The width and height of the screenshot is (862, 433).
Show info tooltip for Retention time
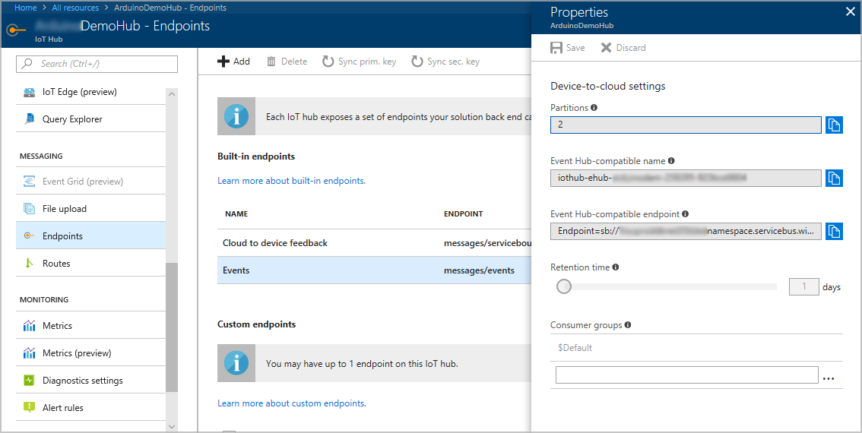pos(616,267)
